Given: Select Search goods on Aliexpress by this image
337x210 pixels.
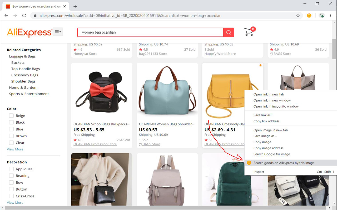Looking at the screenshot, I should tap(291, 163).
